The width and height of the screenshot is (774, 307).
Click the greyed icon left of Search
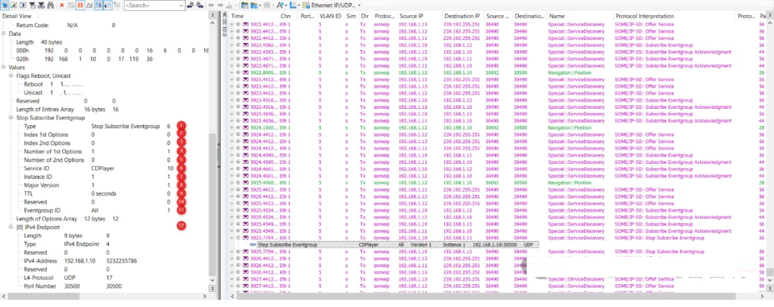click(x=117, y=5)
